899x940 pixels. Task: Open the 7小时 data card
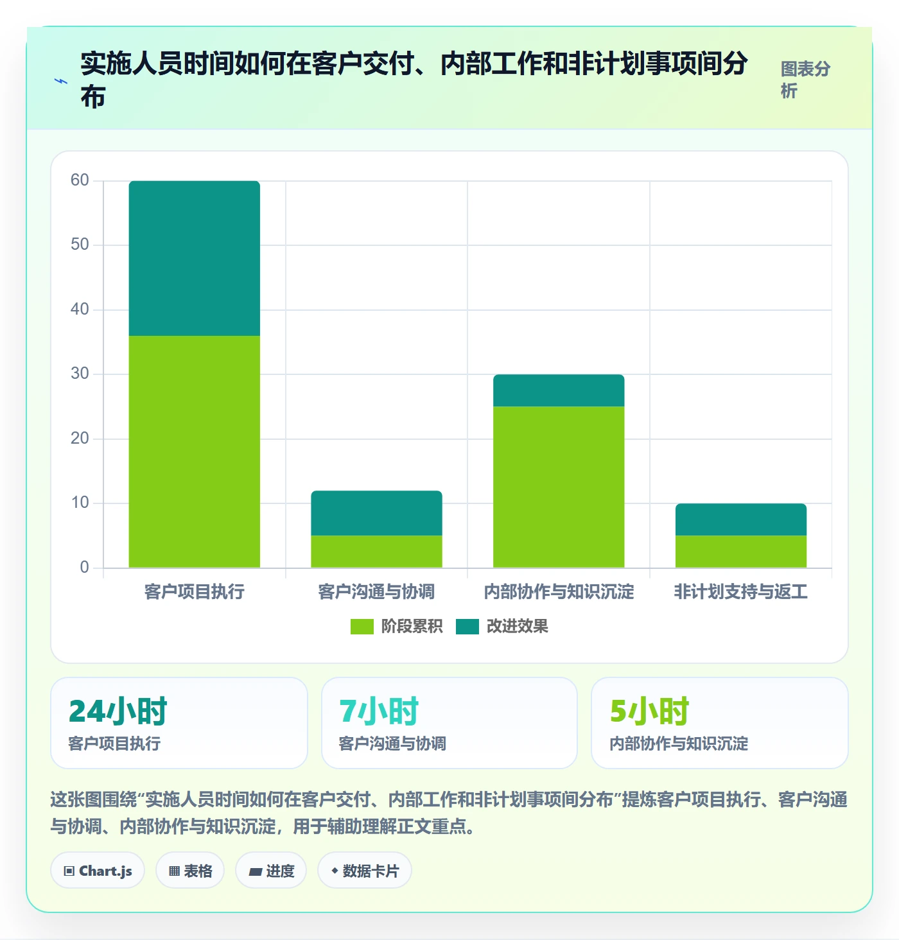[x=449, y=723]
